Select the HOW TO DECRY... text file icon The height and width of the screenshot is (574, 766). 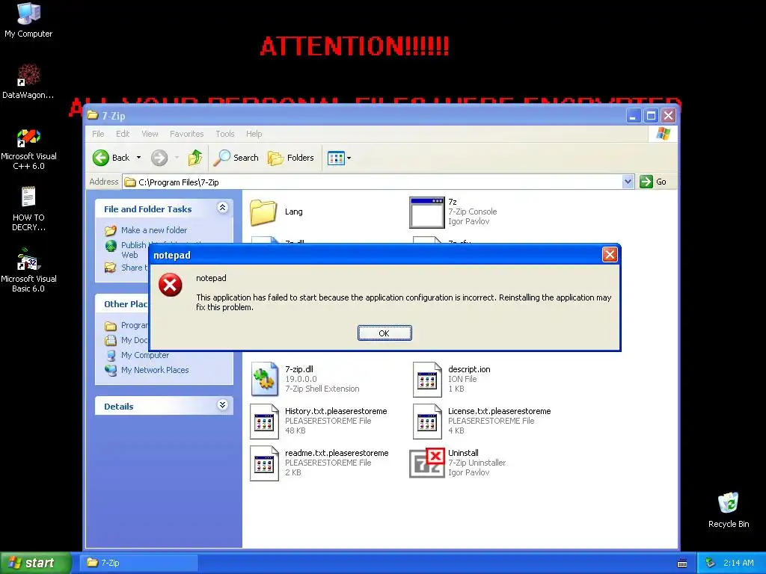[x=28, y=209]
